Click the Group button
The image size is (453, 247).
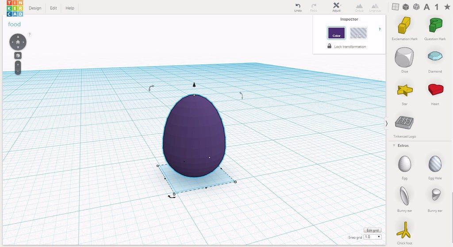click(x=359, y=7)
